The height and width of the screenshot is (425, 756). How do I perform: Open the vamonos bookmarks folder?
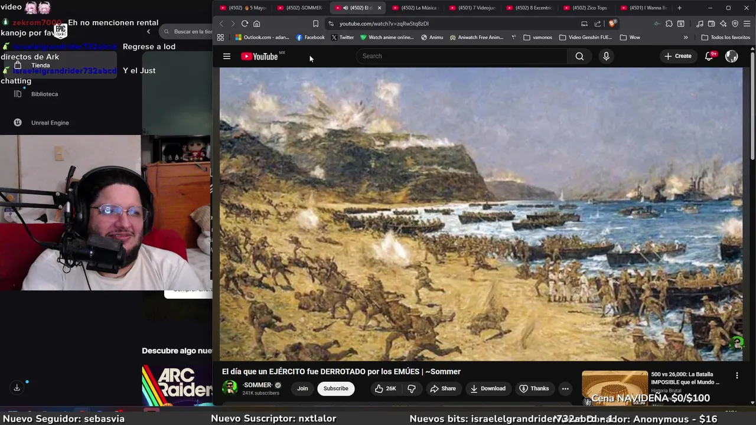pyautogui.click(x=537, y=37)
